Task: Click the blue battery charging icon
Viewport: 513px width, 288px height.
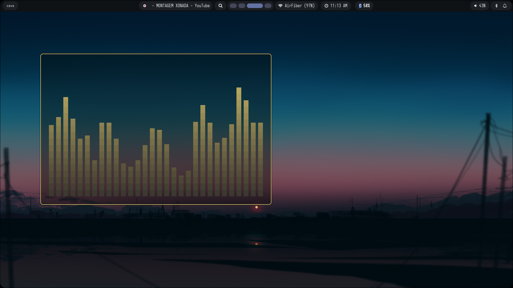Action: tap(360, 6)
